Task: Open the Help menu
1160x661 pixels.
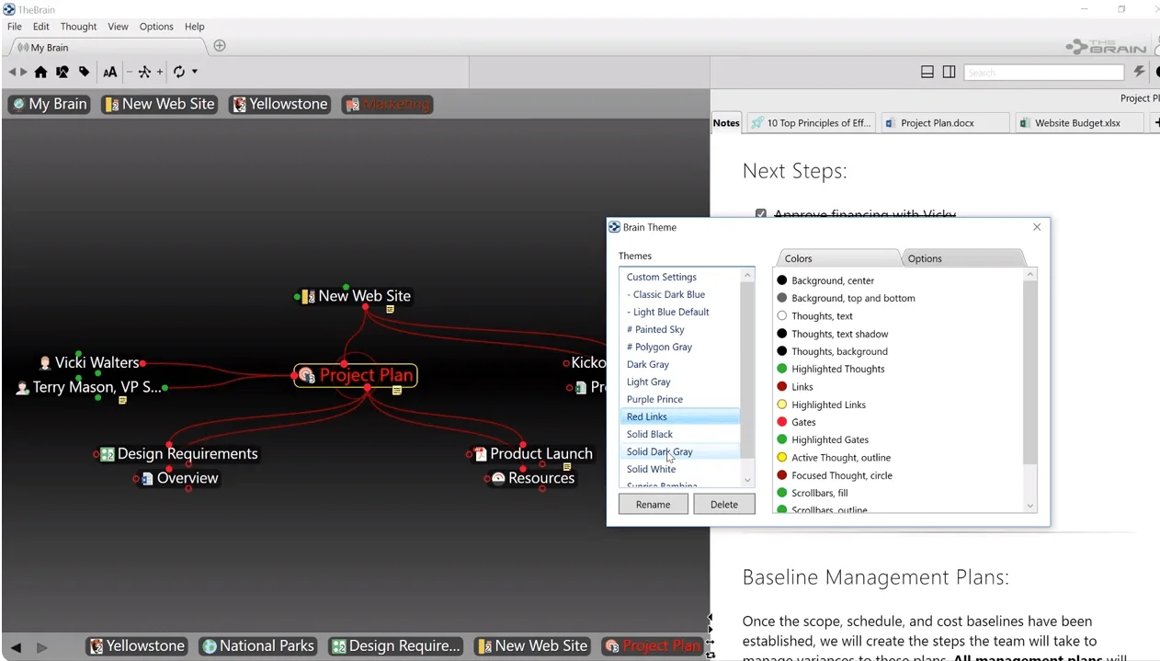Action: click(x=194, y=27)
